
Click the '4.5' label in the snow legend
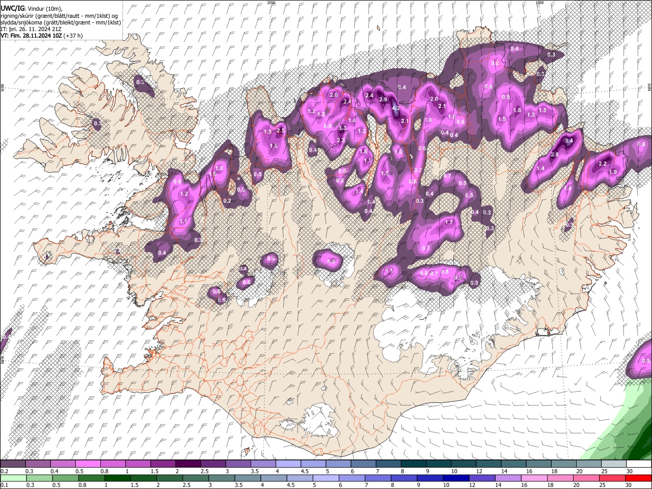[x=305, y=471]
